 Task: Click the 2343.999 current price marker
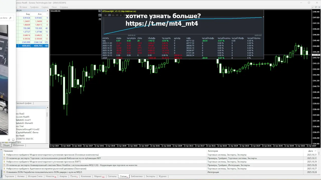[x=316, y=55]
